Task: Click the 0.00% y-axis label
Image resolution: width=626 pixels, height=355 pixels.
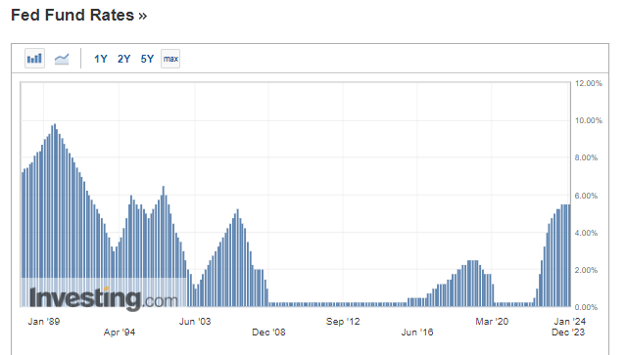Action: tap(586, 307)
